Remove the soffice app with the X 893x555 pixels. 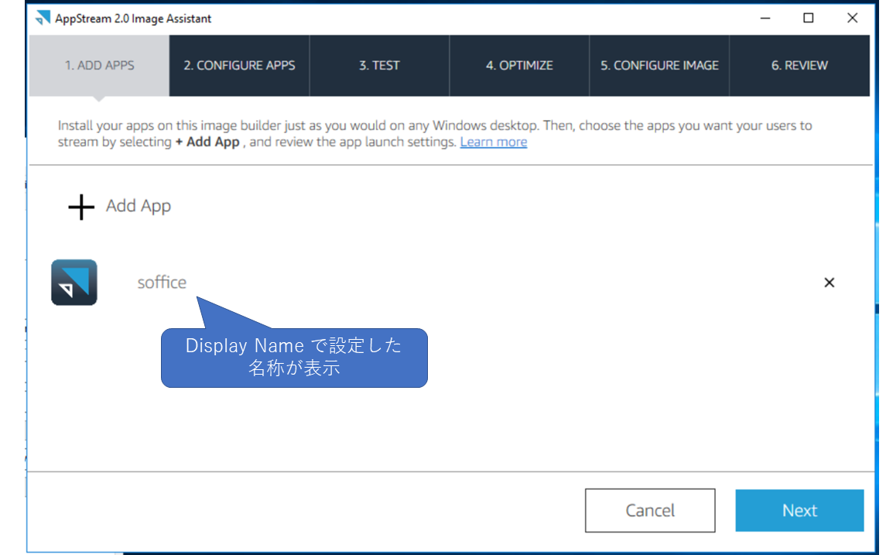pos(830,283)
